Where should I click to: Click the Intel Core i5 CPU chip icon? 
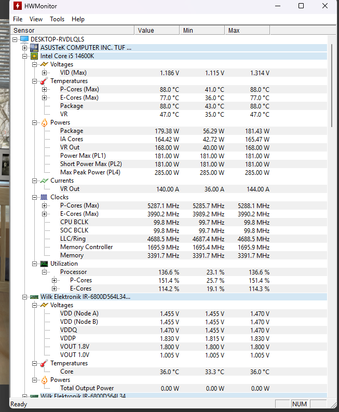click(x=34, y=56)
